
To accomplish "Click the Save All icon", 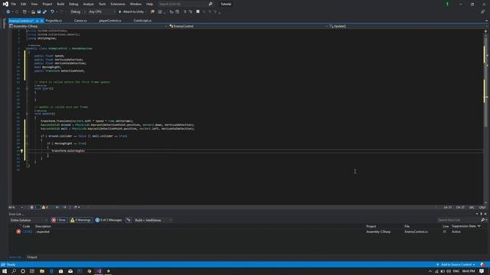I will [44, 12].
